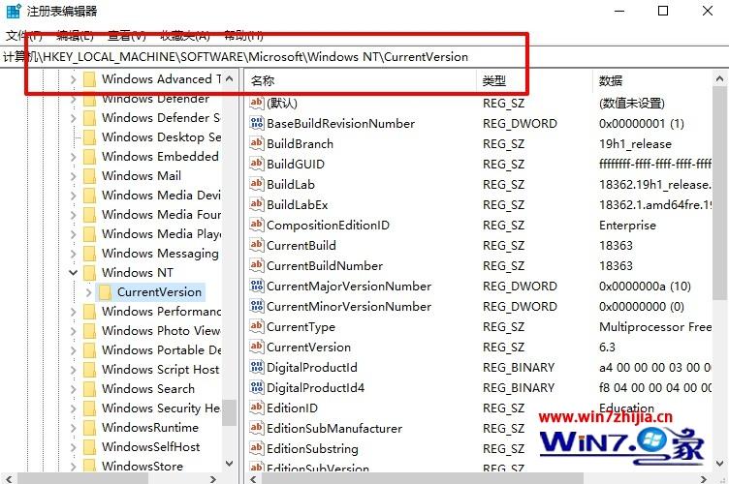Click the registry path address bar
The height and width of the screenshot is (484, 729).
tap(364, 56)
